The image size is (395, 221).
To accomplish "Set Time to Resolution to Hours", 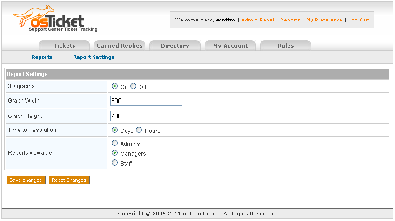I will (x=139, y=130).
